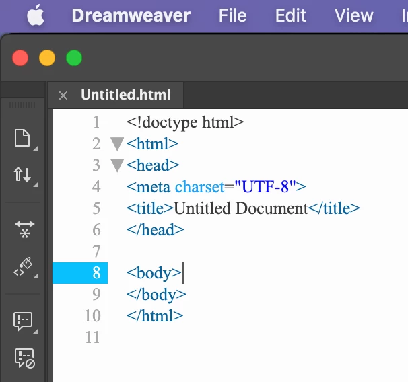Click line number 1 in the gutter
408x382 pixels.
[x=96, y=122]
